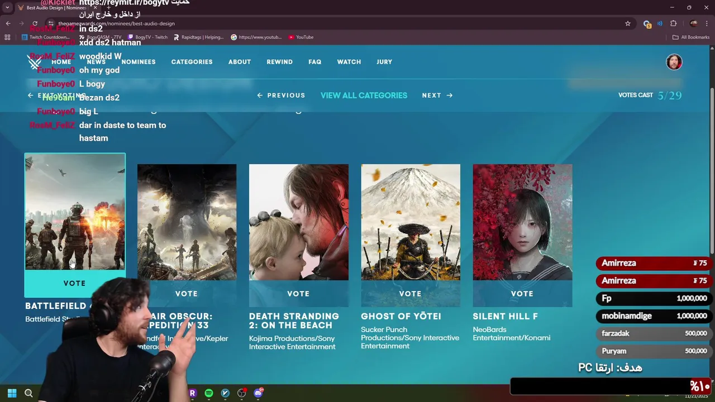Click the Ghost of Yōtei title text
The image size is (715, 402).
pyautogui.click(x=401, y=317)
